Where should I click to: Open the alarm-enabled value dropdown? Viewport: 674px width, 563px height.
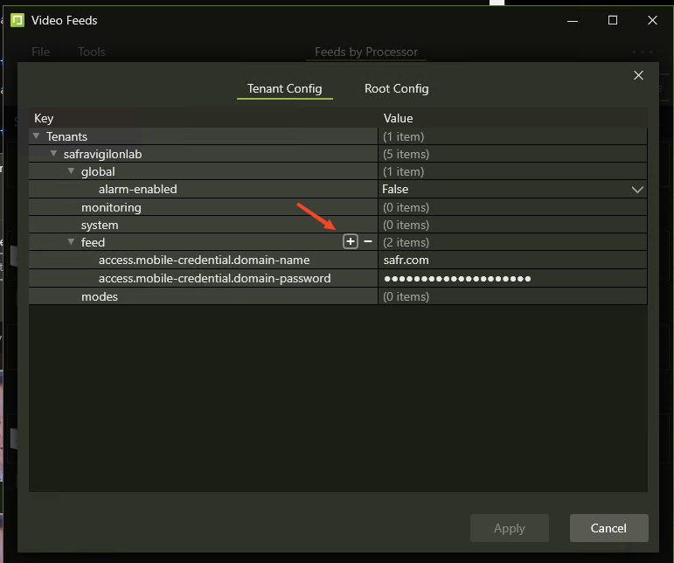tap(636, 190)
